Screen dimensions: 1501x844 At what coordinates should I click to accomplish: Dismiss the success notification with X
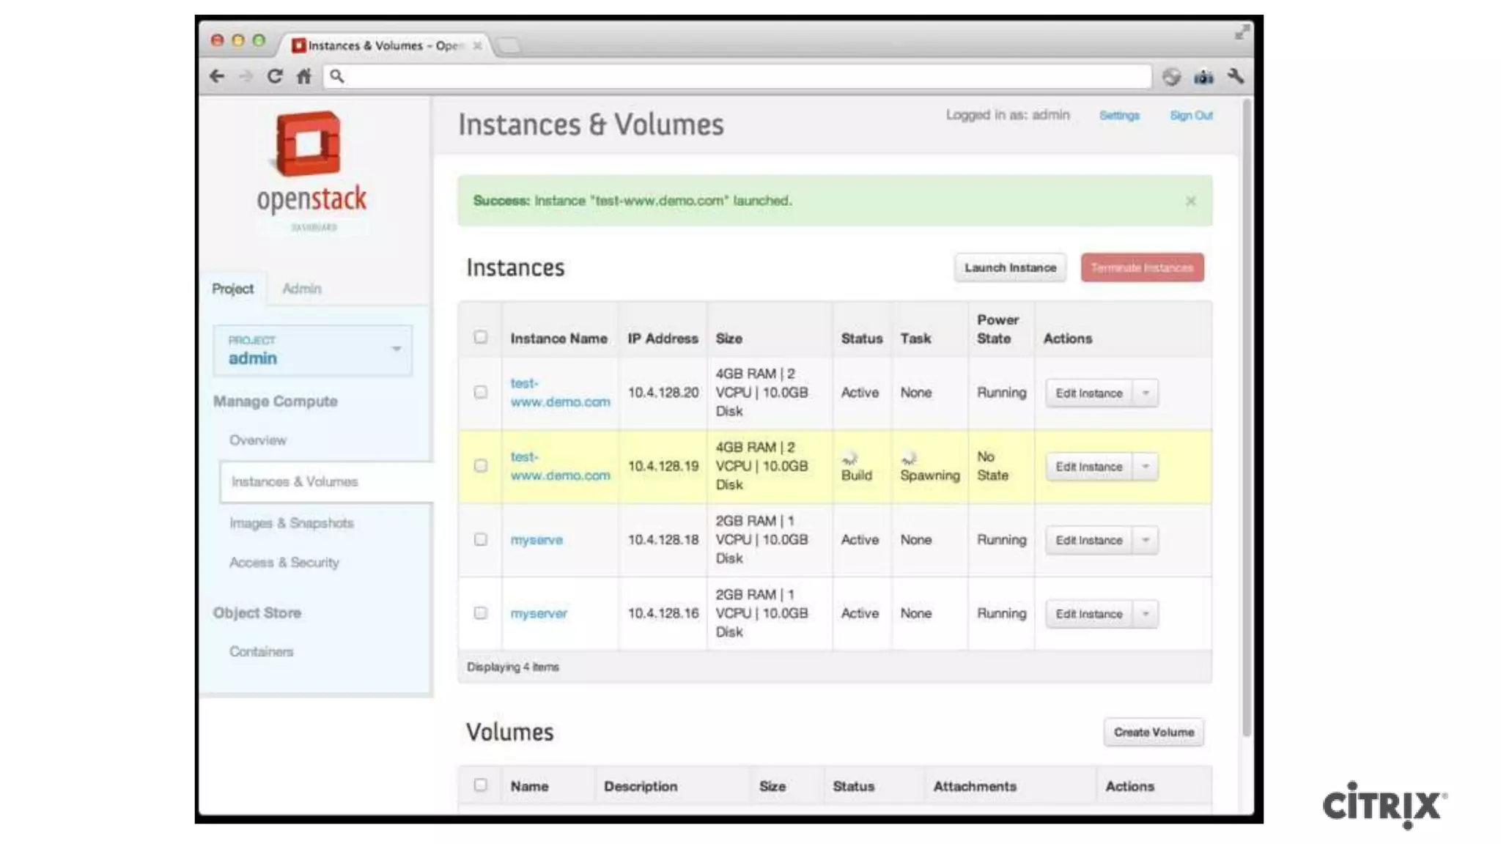coord(1190,201)
